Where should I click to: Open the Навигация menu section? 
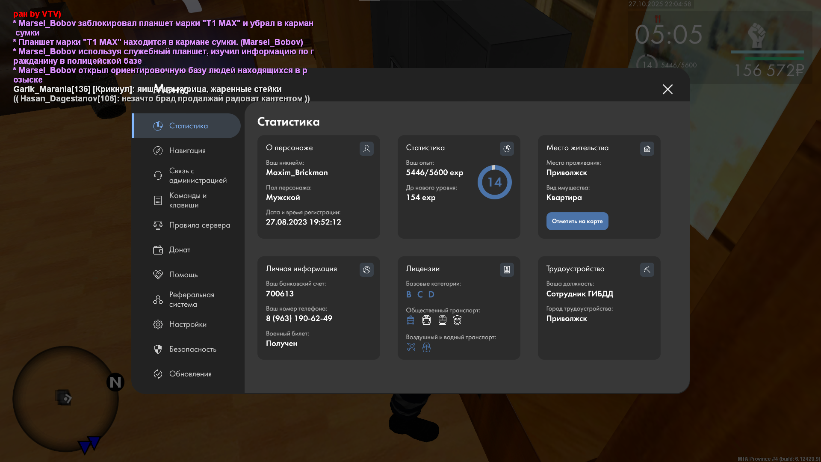pos(187,151)
